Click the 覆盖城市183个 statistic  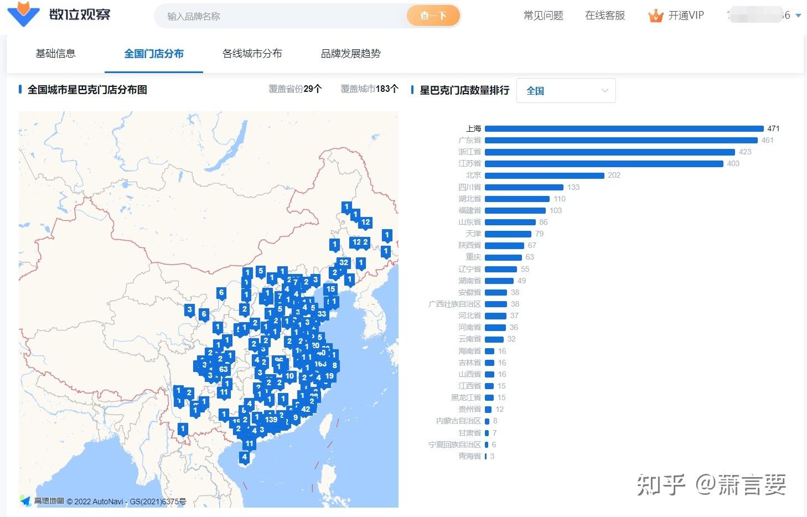tap(369, 89)
